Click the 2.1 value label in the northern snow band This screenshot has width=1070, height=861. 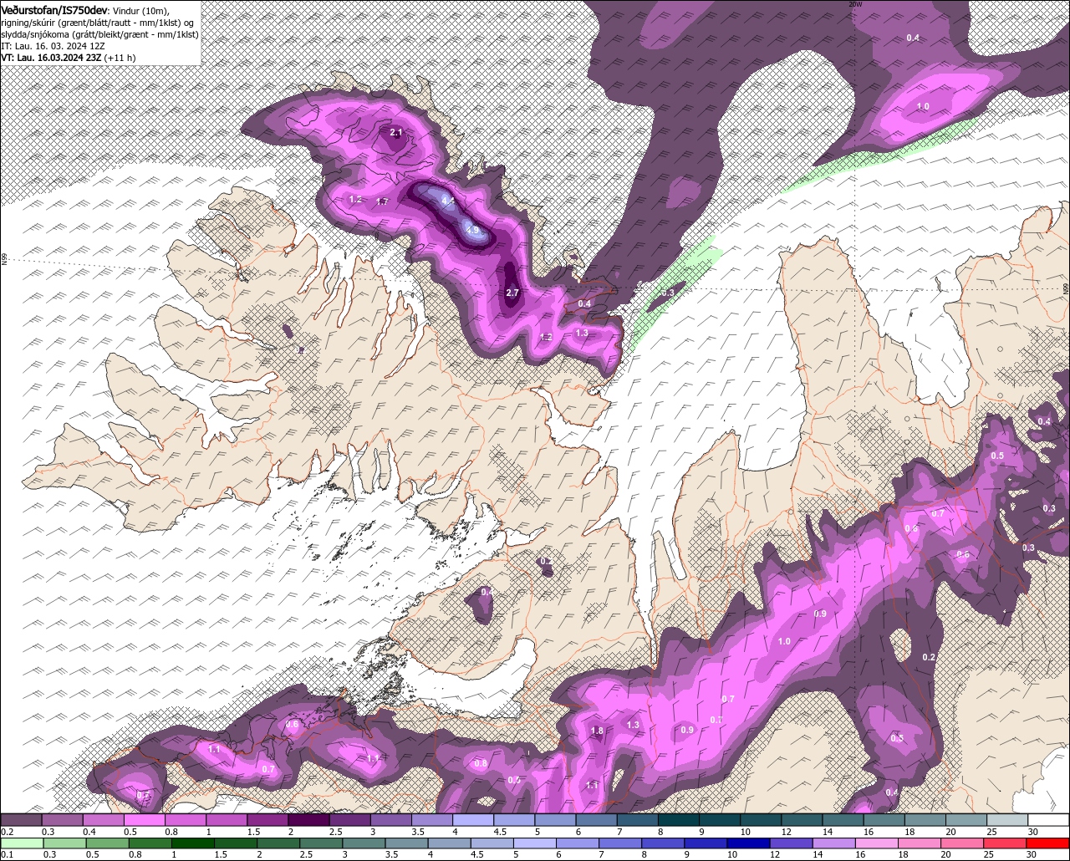coord(396,132)
